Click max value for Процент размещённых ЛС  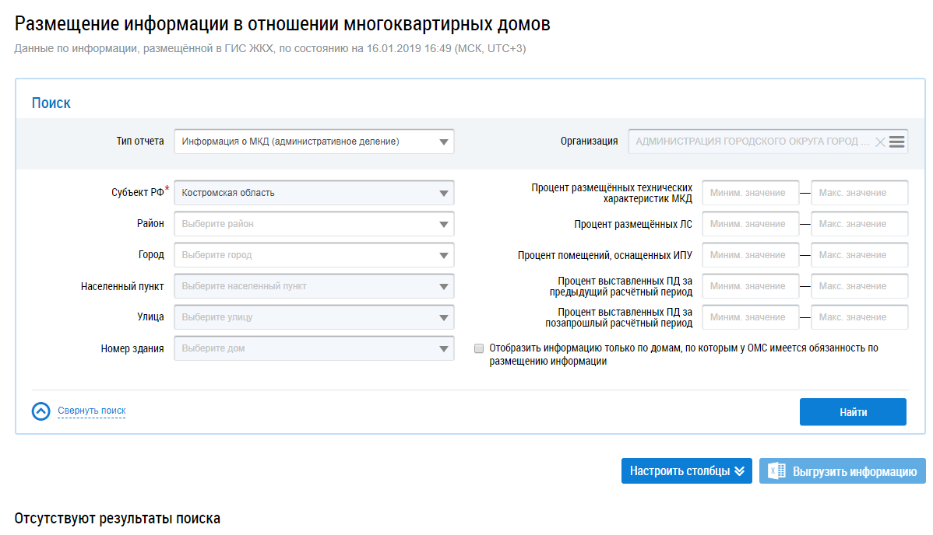[859, 224]
